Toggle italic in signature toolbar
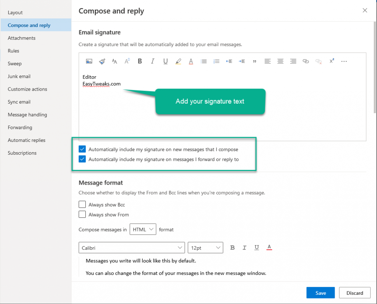 click(x=152, y=61)
